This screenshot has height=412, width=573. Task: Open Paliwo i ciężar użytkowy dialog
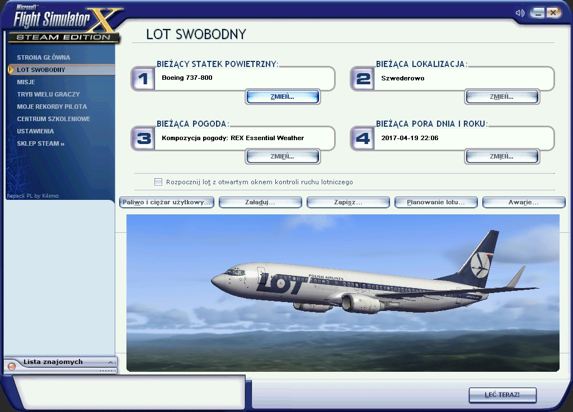167,202
